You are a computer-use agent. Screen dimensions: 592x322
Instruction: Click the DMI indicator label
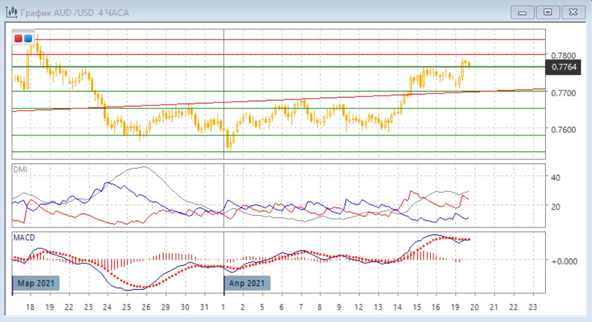pyautogui.click(x=20, y=170)
